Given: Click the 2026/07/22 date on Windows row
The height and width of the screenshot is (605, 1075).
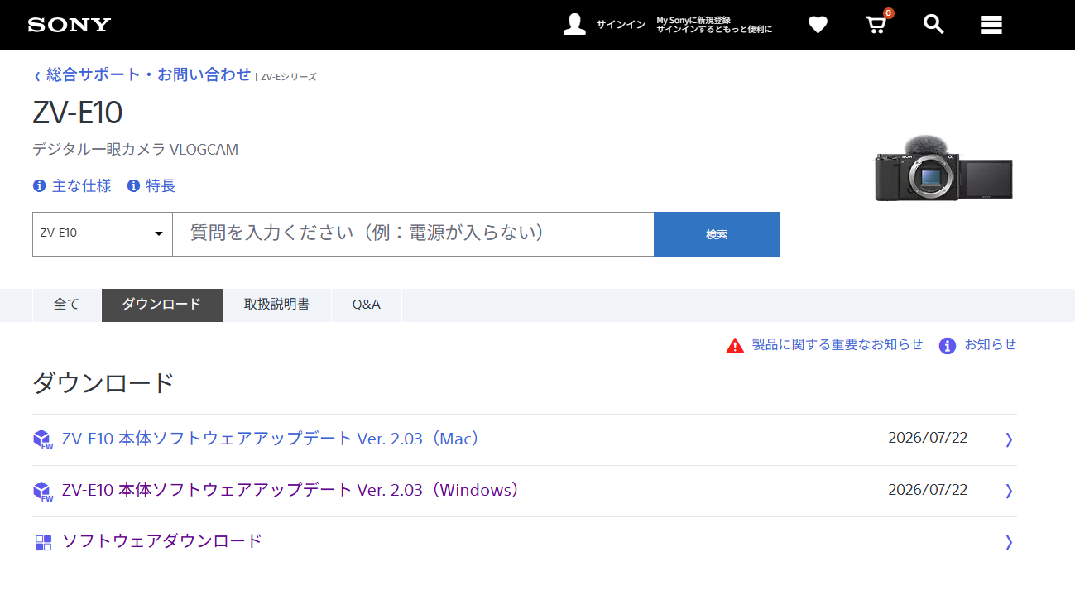Looking at the screenshot, I should tap(928, 490).
